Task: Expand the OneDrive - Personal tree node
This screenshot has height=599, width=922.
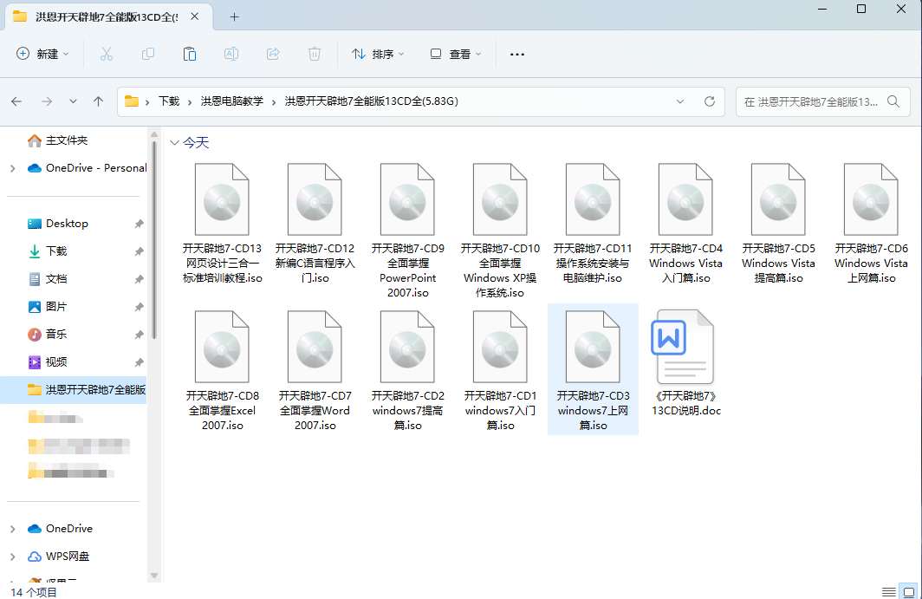Action: (x=12, y=168)
